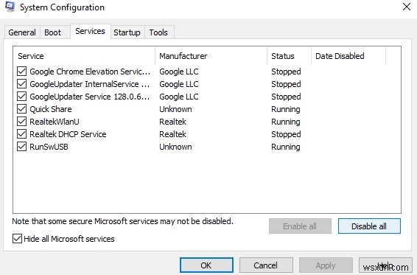
Task: Click Stopped status in Realtek DHCP Service row
Action: coord(286,134)
